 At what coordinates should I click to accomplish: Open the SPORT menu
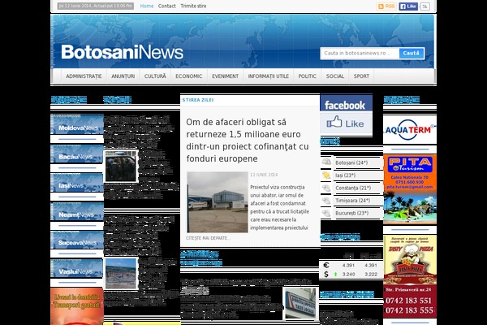coord(361,76)
